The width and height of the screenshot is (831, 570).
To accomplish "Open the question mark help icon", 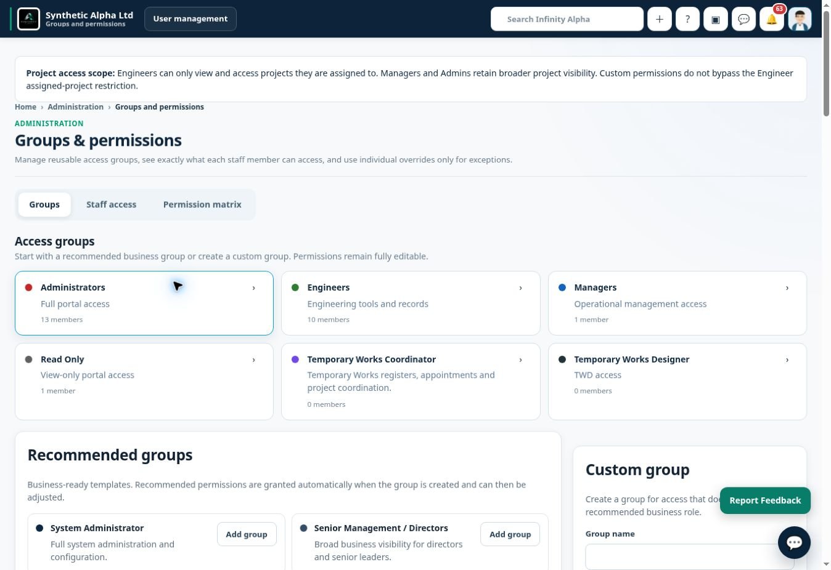I will coord(687,19).
